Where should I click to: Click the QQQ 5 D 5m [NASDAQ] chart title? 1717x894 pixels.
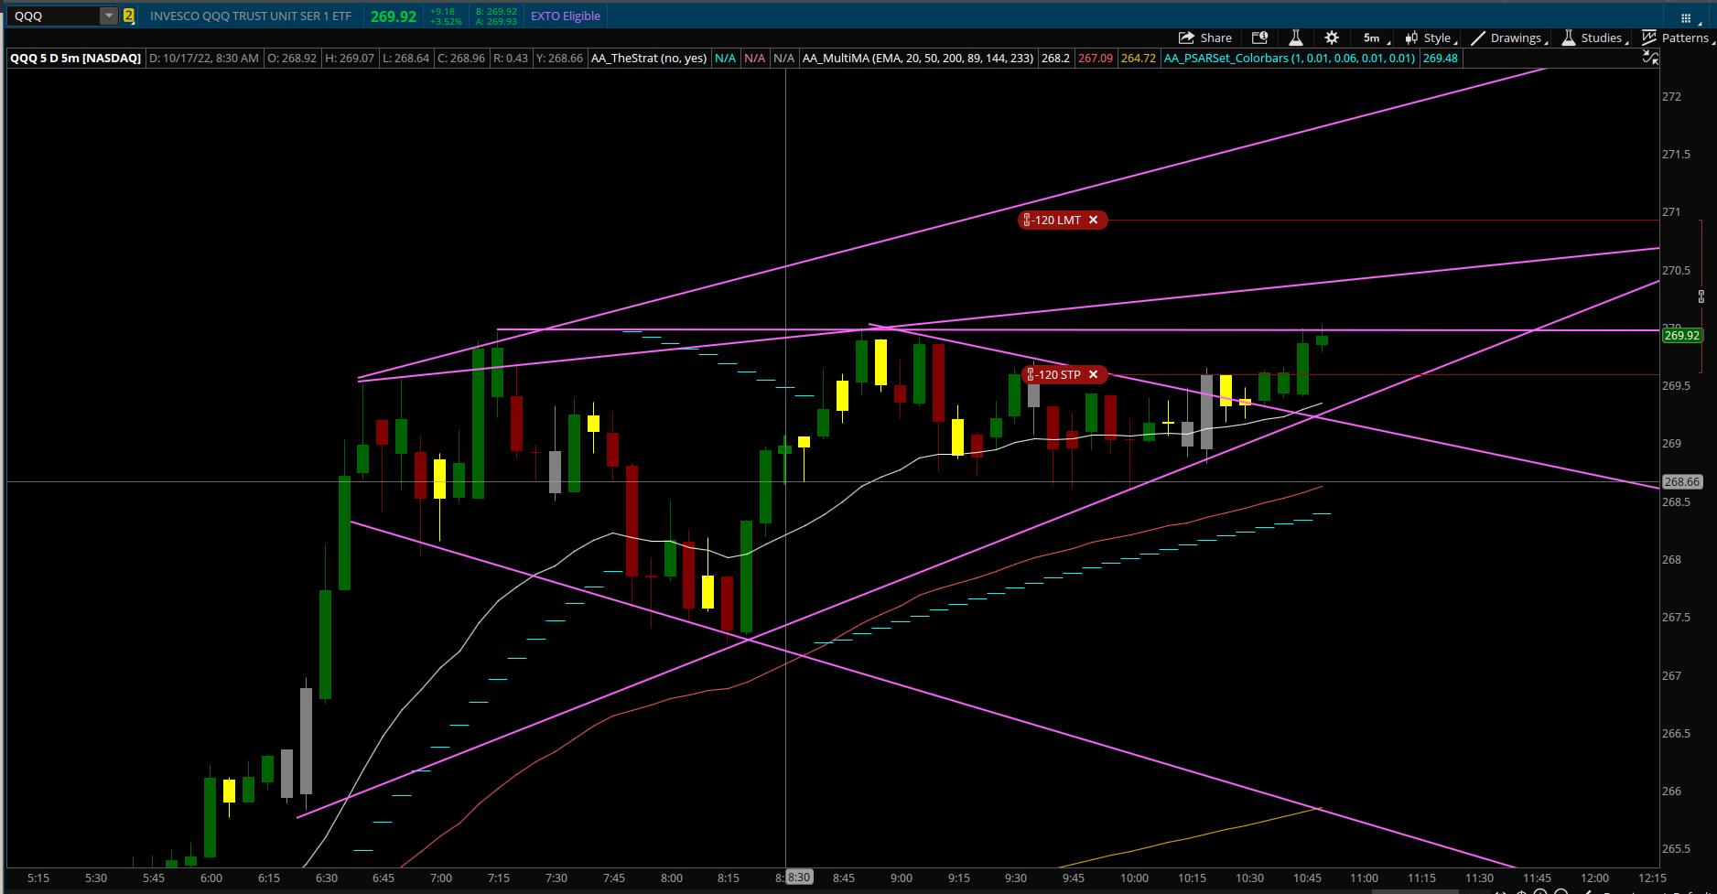[x=76, y=58]
